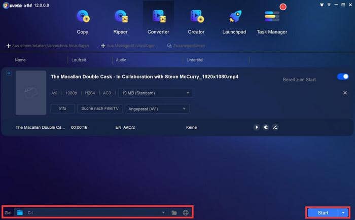Image resolution: width=355 pixels, height=220 pixels.
Task: Browse output folder with the gray folder icon
Action: point(174,212)
